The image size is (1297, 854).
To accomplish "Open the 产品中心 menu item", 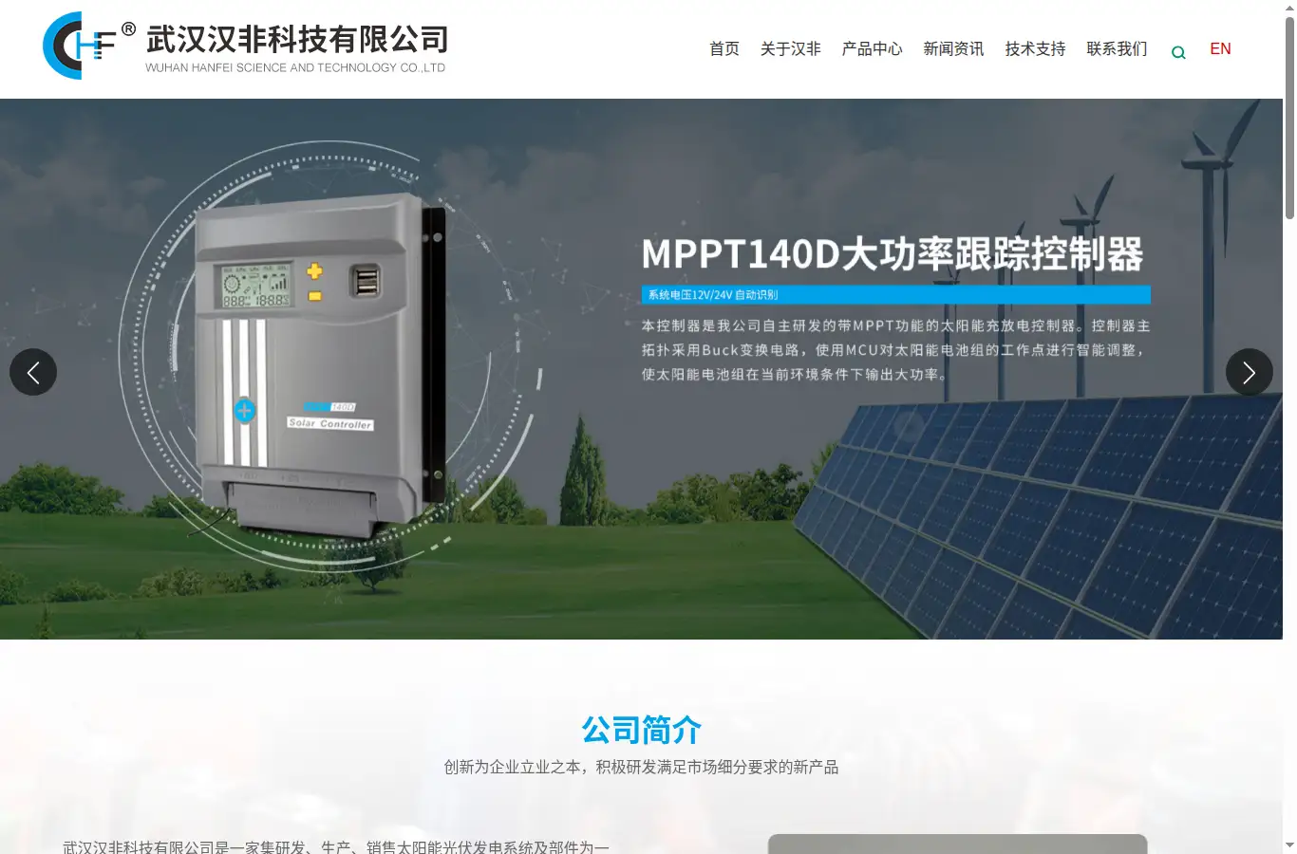I will tap(872, 49).
